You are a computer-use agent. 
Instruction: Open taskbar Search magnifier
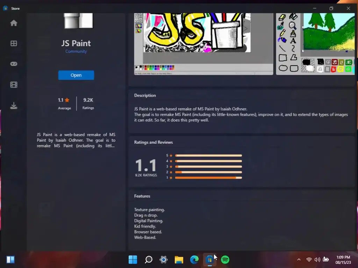[x=148, y=260]
